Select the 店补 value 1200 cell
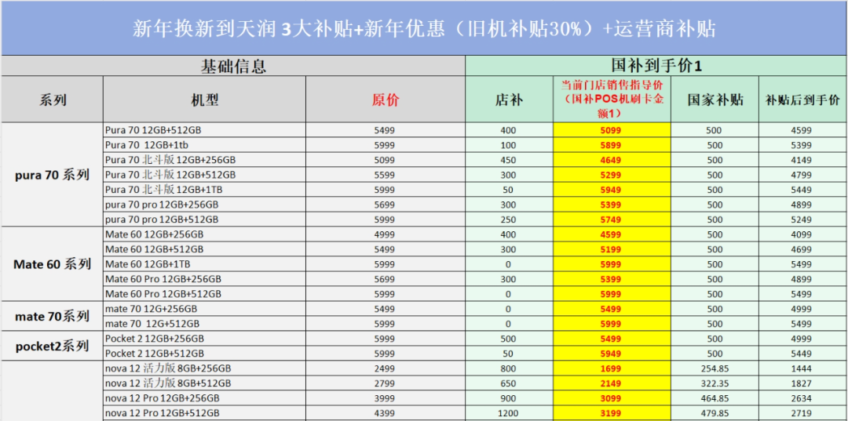The height and width of the screenshot is (421, 848). [x=509, y=413]
